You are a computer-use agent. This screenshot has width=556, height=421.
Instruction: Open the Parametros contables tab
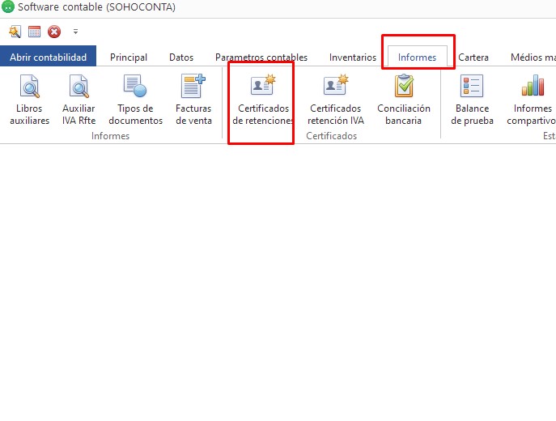pyautogui.click(x=261, y=57)
